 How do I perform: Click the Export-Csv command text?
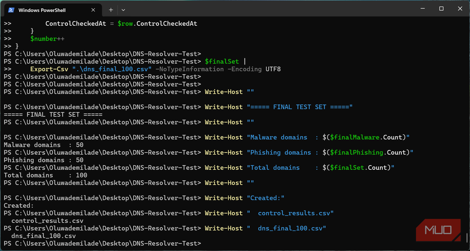[x=49, y=69]
